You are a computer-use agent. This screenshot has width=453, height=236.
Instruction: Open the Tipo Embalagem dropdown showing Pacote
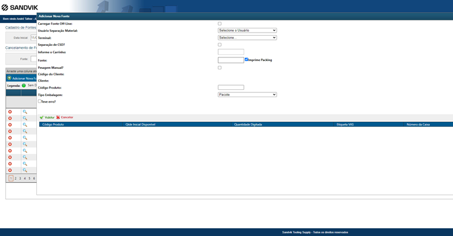247,94
